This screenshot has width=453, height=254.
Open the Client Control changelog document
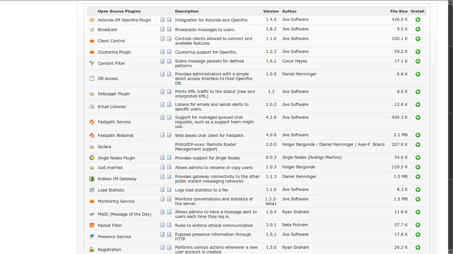tap(169, 39)
